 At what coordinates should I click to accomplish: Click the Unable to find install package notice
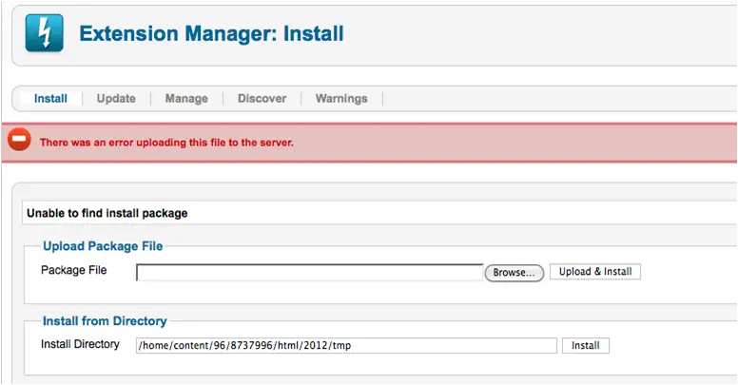point(107,213)
